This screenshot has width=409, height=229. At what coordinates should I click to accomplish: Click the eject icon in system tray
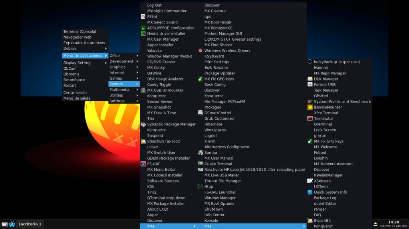click(375, 224)
